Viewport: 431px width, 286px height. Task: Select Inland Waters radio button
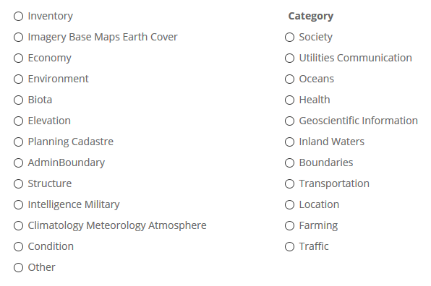289,142
